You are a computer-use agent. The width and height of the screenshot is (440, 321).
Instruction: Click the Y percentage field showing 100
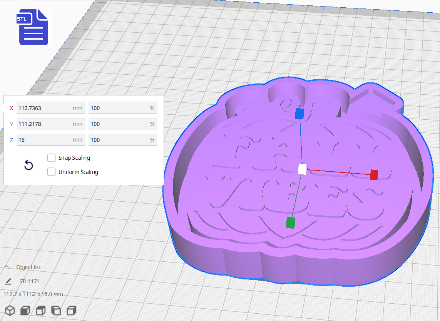[123, 124]
